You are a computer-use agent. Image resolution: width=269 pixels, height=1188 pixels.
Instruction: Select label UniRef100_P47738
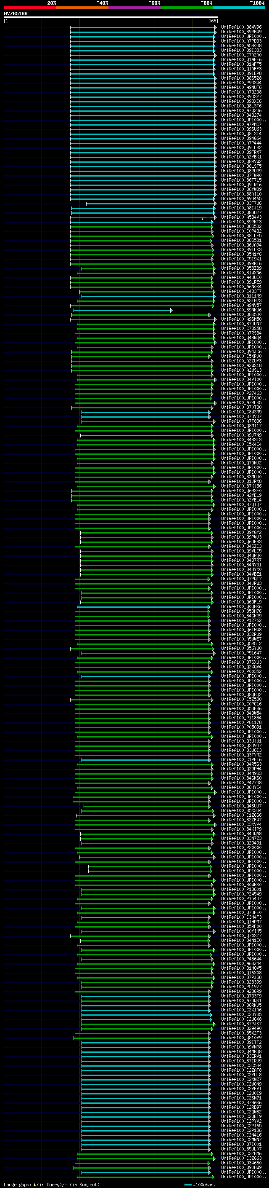click(241, 783)
